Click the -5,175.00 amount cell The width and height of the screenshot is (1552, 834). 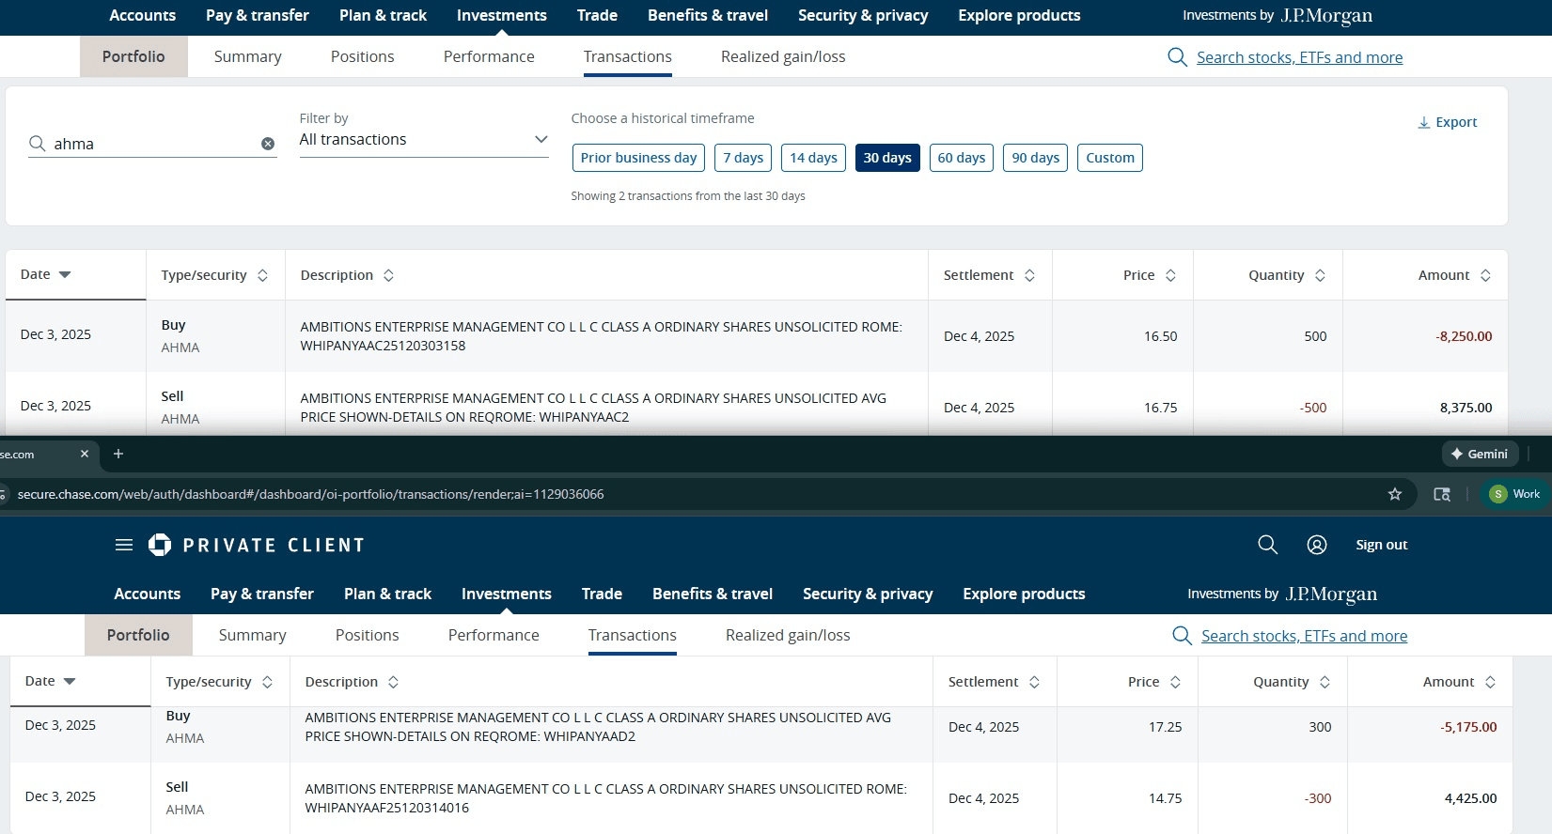(x=1468, y=727)
